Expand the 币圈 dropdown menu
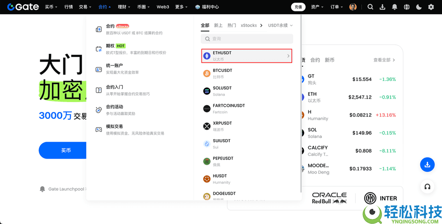The image size is (442, 224). [x=143, y=7]
